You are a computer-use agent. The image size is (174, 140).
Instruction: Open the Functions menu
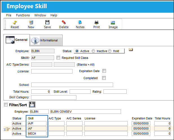point(23,15)
